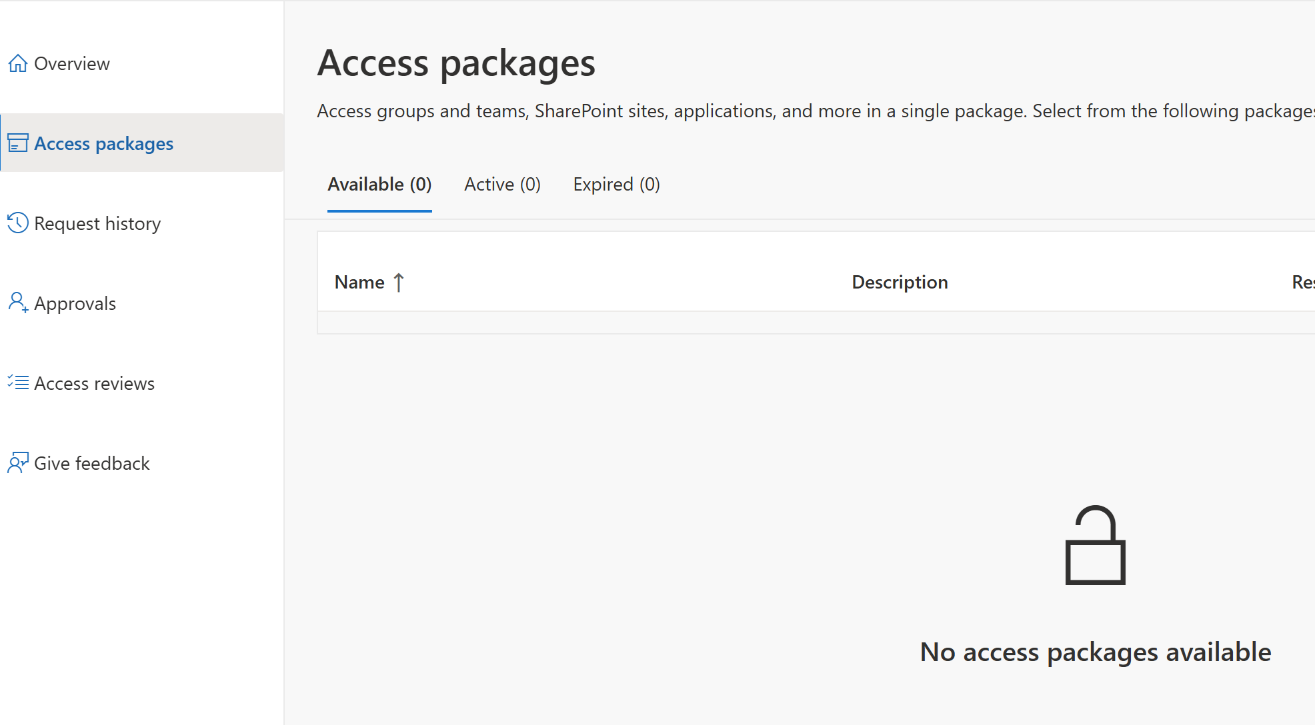Go to the Approvals section
The image size is (1315, 725).
(75, 304)
